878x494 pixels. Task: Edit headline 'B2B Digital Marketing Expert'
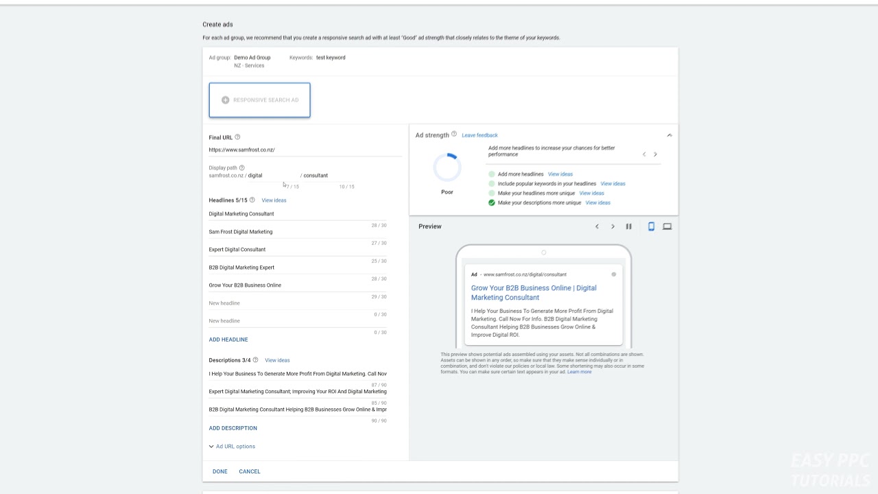click(298, 268)
